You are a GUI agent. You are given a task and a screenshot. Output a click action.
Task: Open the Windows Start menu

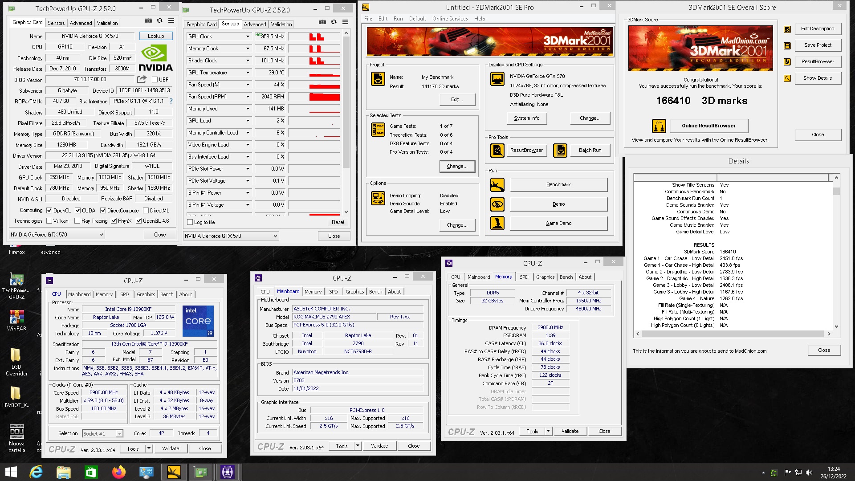click(x=11, y=472)
